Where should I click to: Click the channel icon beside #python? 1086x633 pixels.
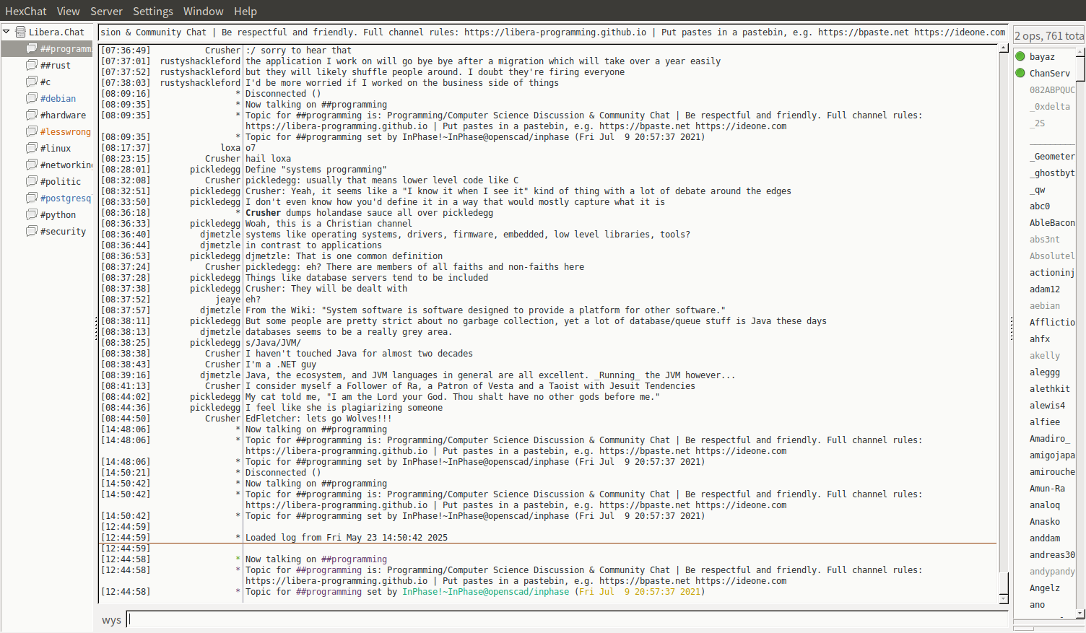[x=31, y=214]
